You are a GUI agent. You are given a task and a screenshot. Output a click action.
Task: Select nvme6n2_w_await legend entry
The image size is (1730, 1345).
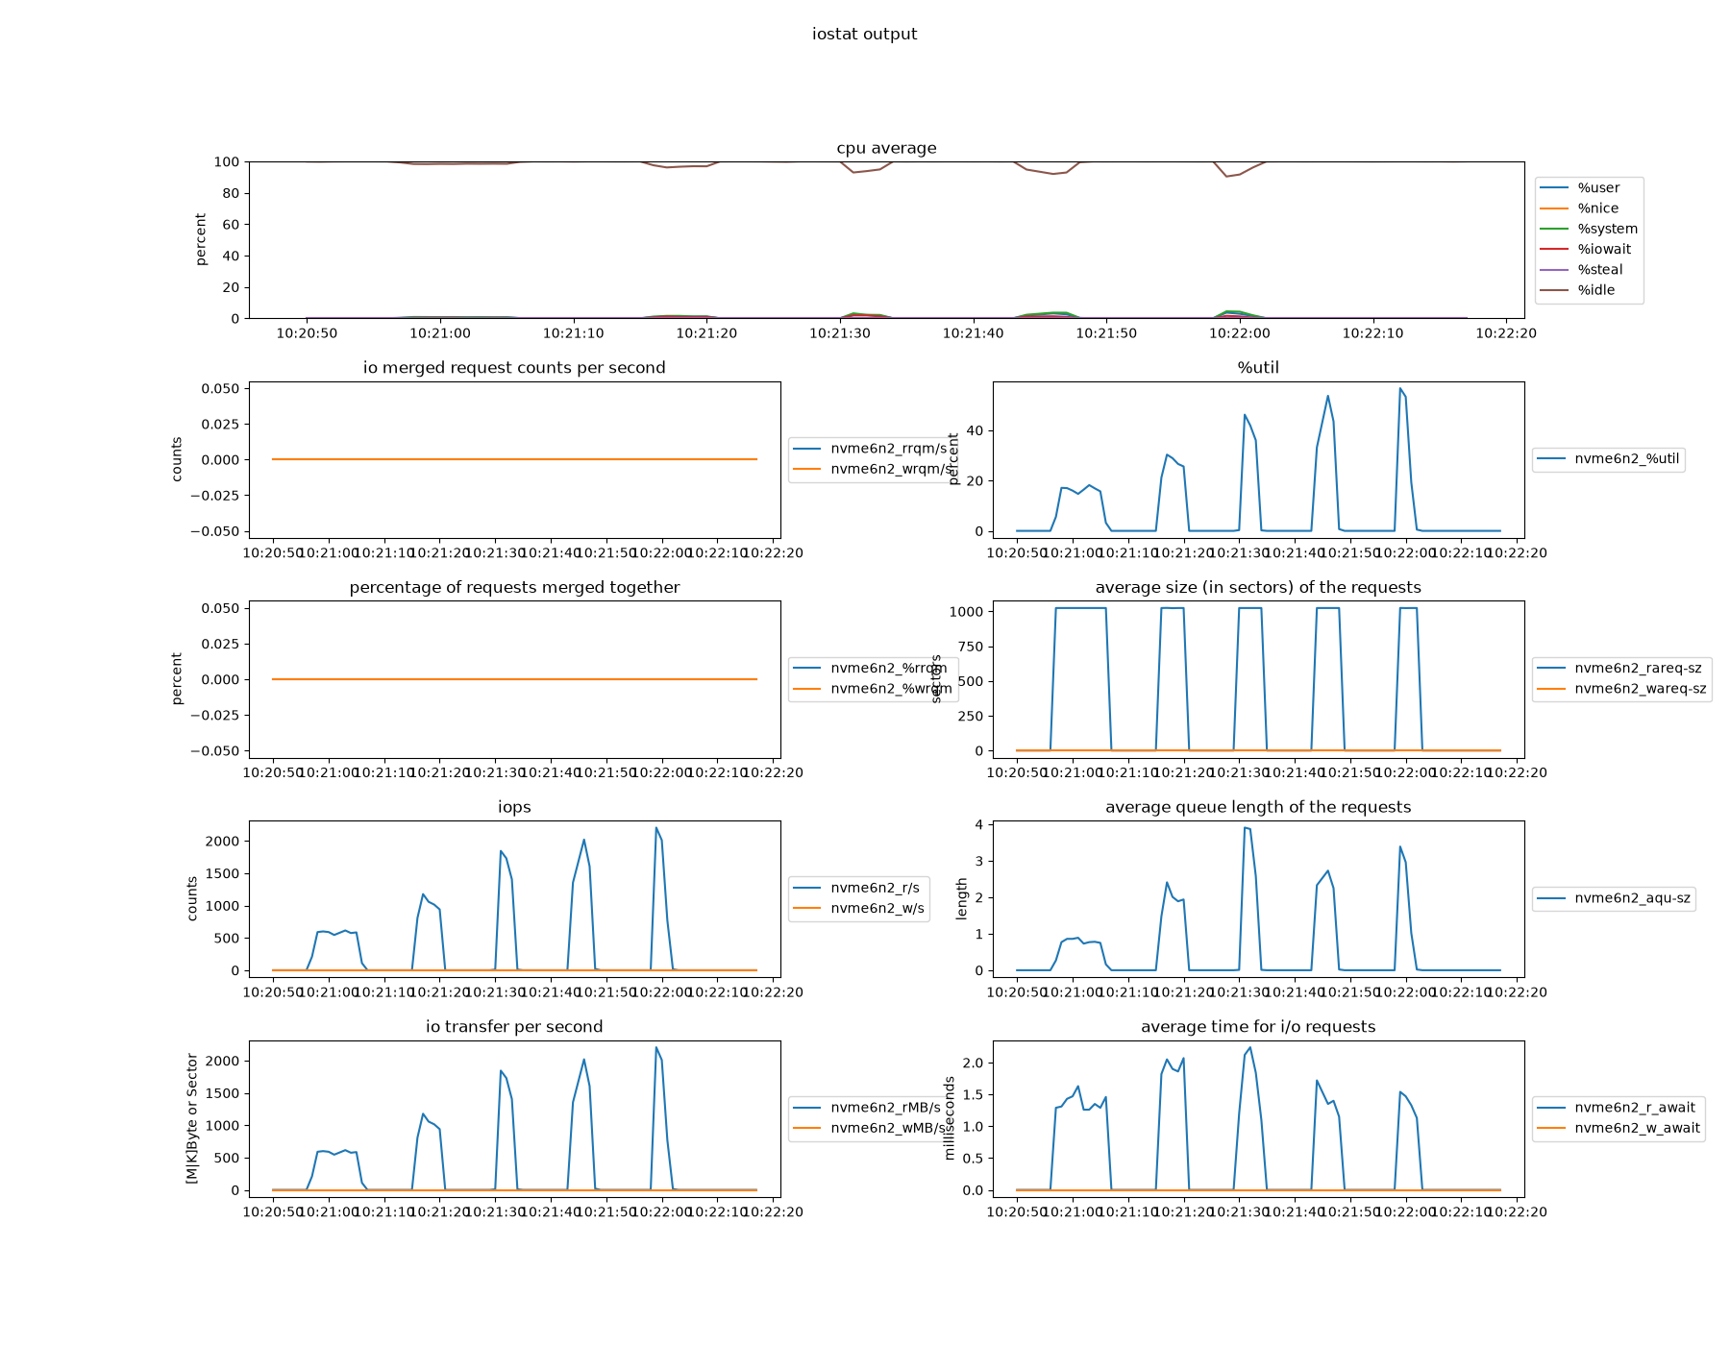(1619, 1129)
